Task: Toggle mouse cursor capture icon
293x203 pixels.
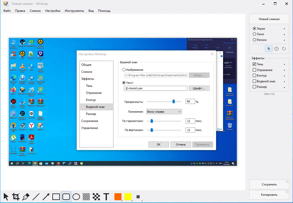Action: click(269, 49)
